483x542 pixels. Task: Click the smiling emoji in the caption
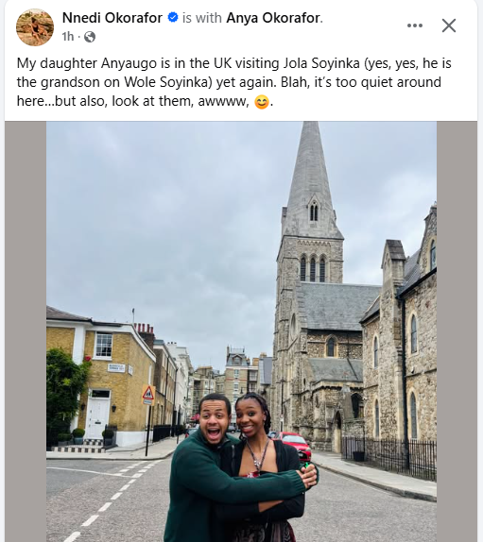point(262,102)
